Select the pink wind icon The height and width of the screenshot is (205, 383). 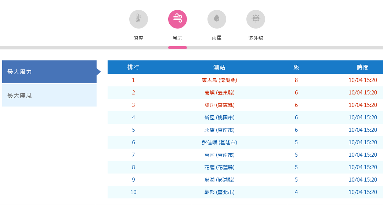[177, 19]
